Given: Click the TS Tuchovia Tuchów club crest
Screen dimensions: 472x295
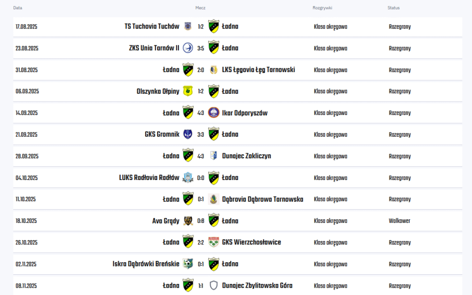Looking at the screenshot, I should pyautogui.click(x=188, y=26).
